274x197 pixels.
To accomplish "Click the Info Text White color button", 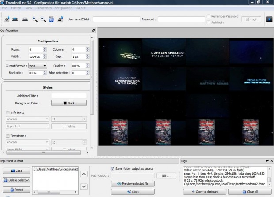I will 69,126.
